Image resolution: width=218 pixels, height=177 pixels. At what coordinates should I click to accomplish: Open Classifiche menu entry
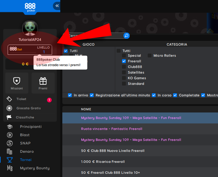(x=25, y=117)
